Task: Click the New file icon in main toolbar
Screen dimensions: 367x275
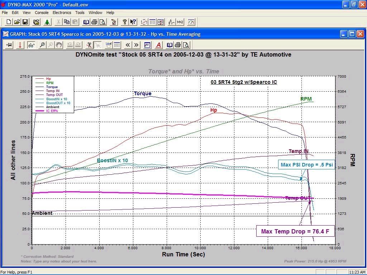Action: click(x=9, y=22)
